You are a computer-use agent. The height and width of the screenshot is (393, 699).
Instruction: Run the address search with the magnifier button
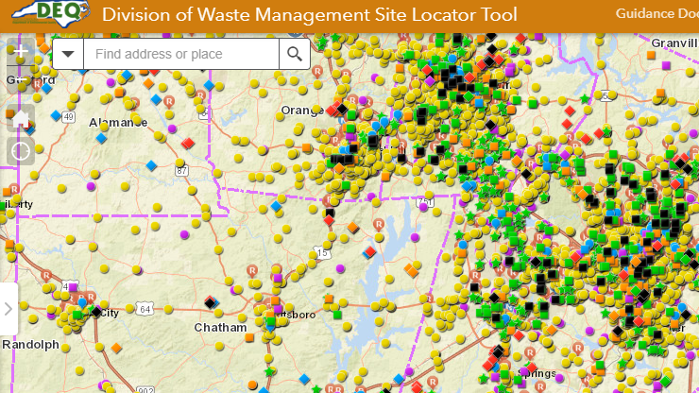tap(294, 54)
